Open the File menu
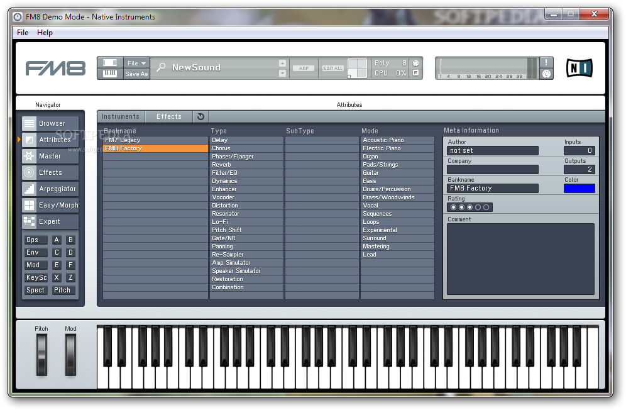This screenshot has width=626, height=410. [x=23, y=33]
